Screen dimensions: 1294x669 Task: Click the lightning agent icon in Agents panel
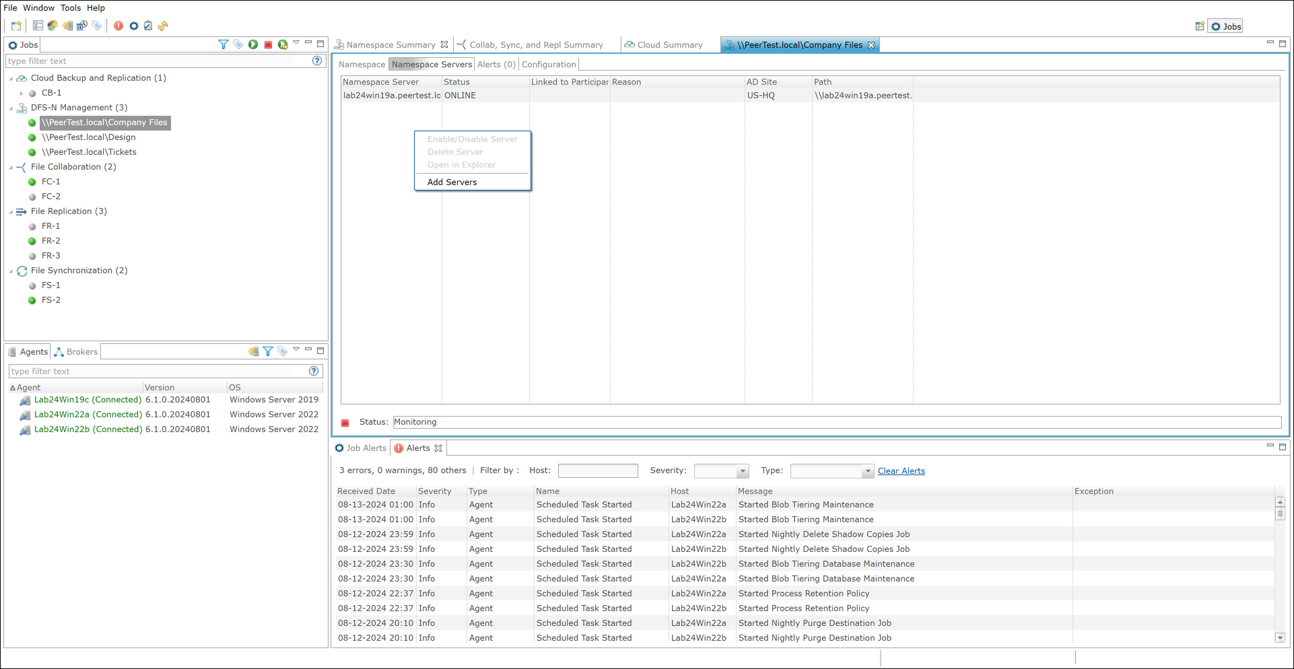[253, 351]
